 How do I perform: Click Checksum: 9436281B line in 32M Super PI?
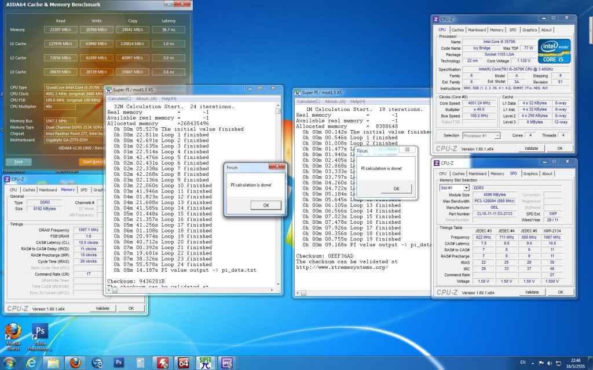pos(136,282)
